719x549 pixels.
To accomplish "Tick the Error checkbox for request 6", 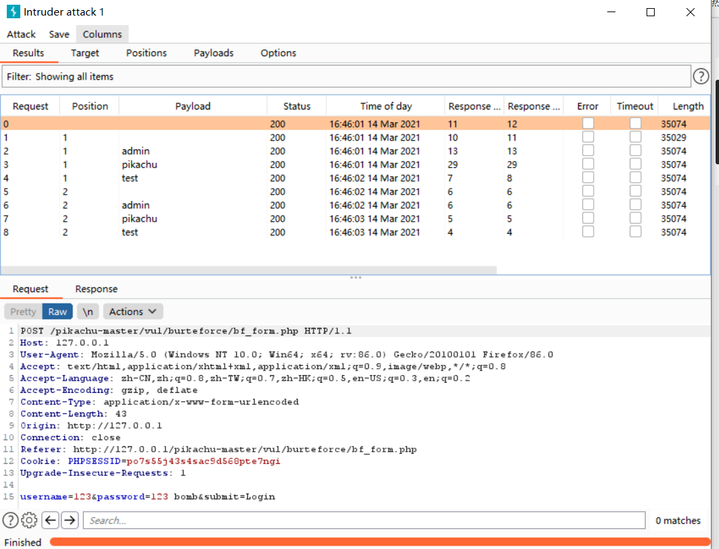I will pyautogui.click(x=588, y=205).
